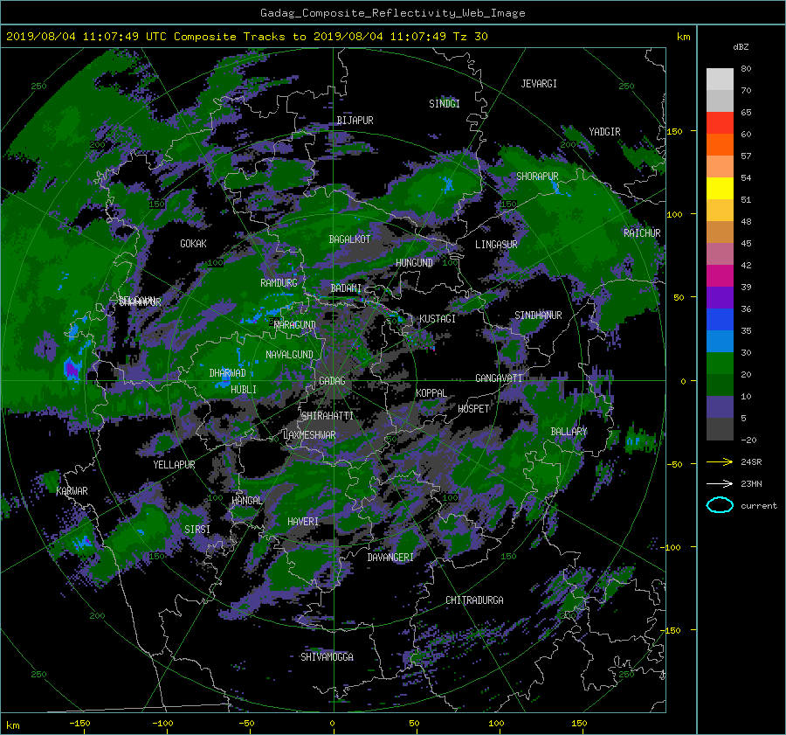This screenshot has height=735, width=786.
Task: Click the DHARWAD city label
Action: coord(228,373)
